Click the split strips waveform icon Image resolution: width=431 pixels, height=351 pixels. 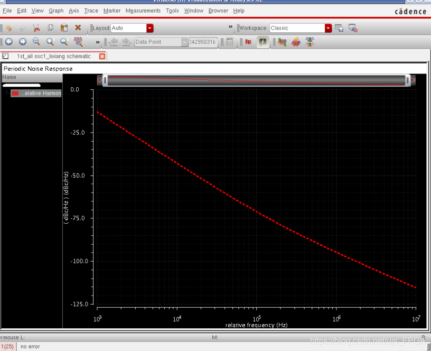[x=282, y=42]
